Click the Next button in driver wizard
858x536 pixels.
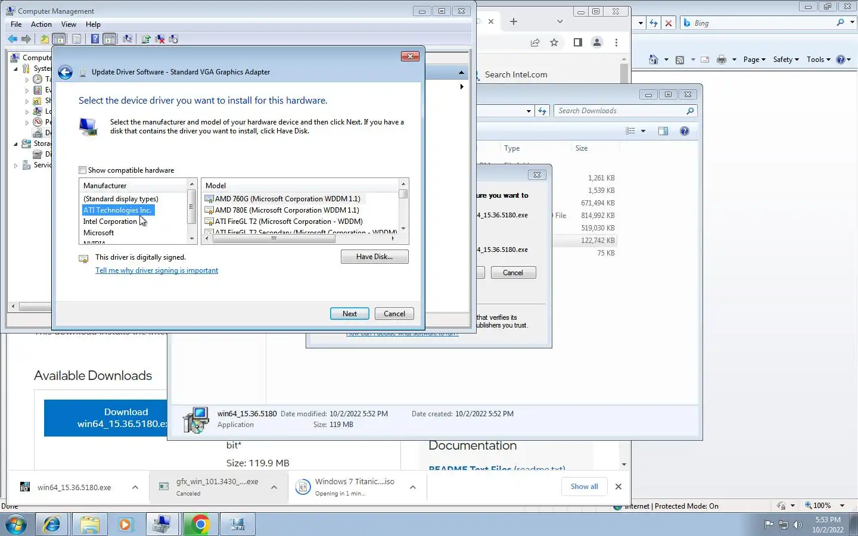(x=350, y=314)
